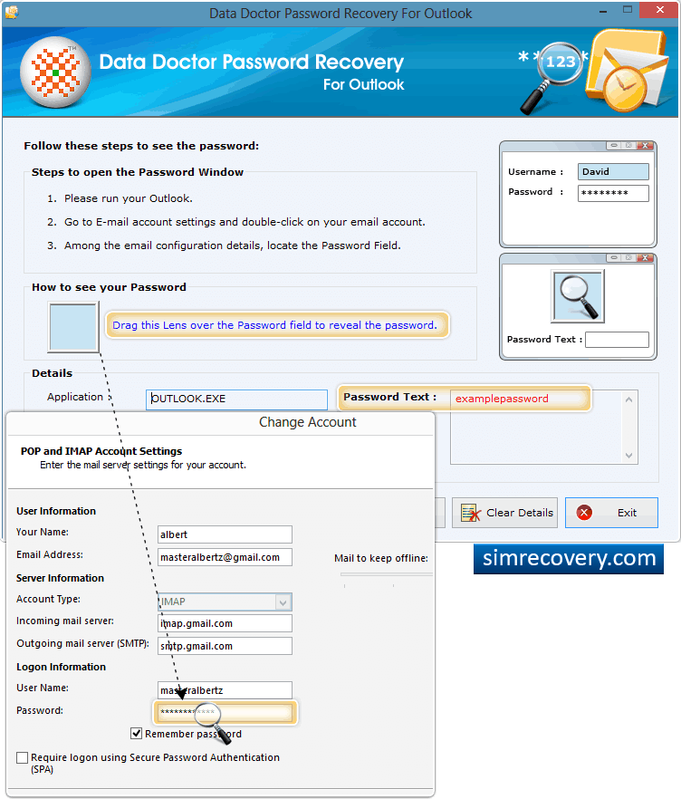
Task: Click the sample Password Text empty field
Action: click(617, 340)
